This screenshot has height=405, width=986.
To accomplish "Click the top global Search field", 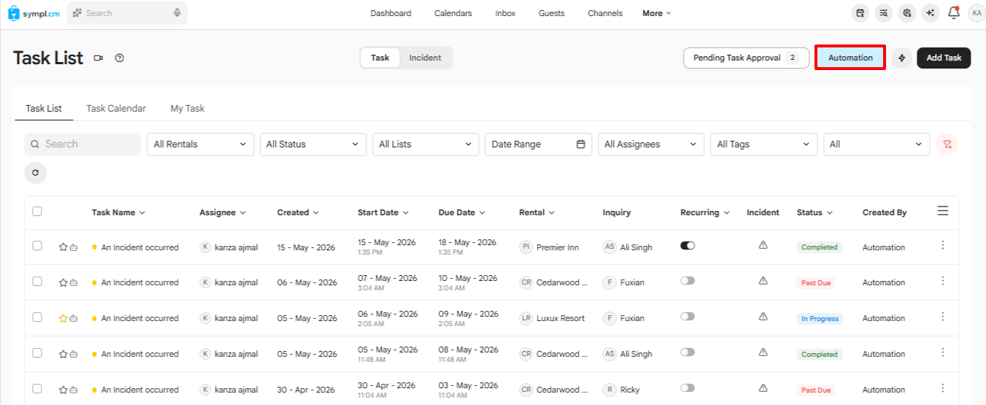I will (x=127, y=13).
